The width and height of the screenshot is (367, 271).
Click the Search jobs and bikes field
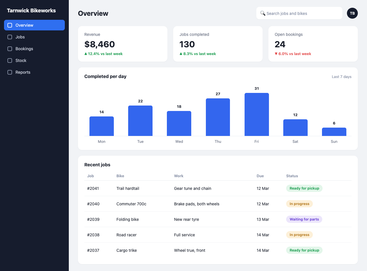[x=299, y=13]
